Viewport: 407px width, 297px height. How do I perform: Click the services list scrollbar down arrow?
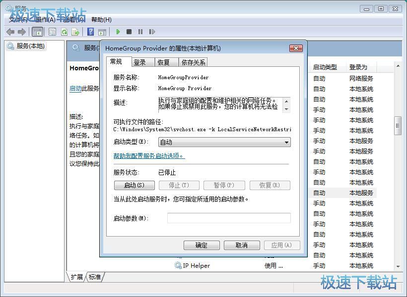click(x=398, y=266)
